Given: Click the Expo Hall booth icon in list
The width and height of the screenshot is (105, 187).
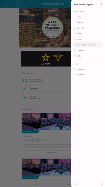Looking at the screenshot, I should click(x=25, y=98).
